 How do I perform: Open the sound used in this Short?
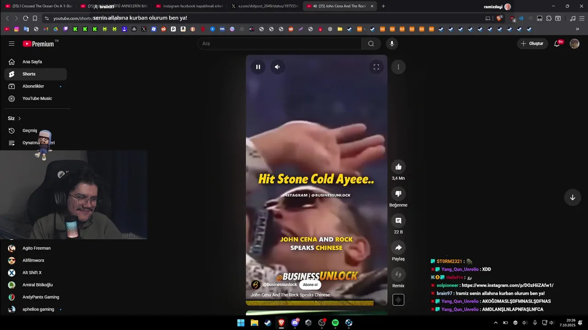pos(398,300)
